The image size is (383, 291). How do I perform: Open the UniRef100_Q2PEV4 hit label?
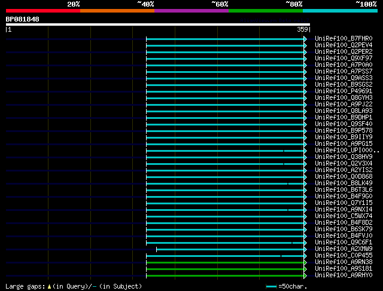[x=344, y=45]
